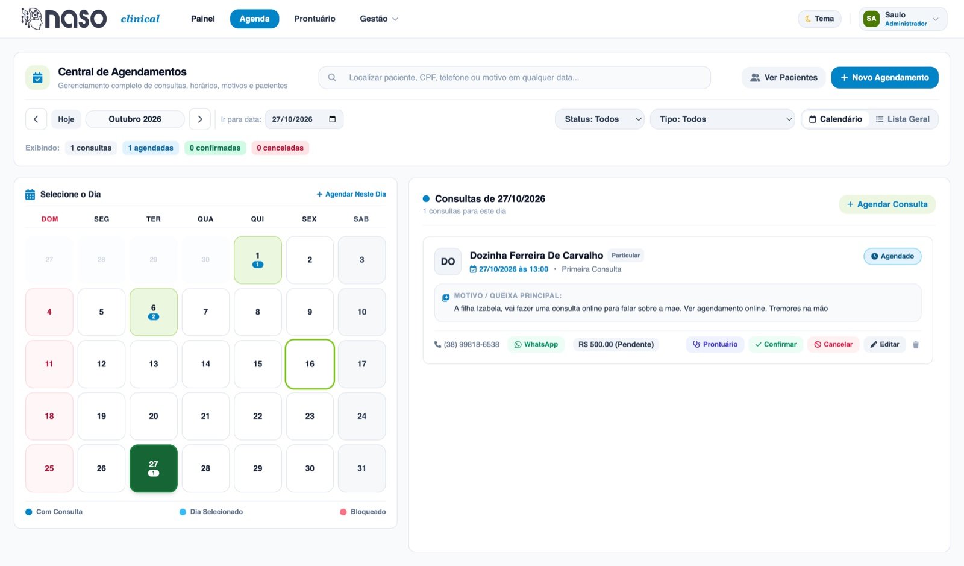Go to previous month arrow
The image size is (964, 566).
click(36, 119)
